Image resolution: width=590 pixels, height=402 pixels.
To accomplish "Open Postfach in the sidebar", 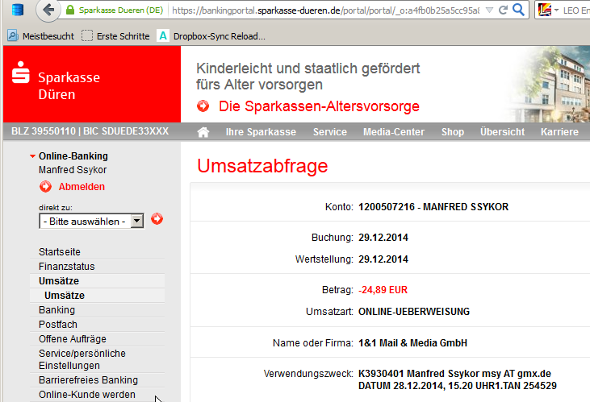I will [x=56, y=325].
